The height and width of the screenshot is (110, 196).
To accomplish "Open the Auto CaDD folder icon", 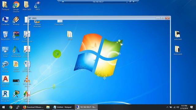I will [27, 6].
